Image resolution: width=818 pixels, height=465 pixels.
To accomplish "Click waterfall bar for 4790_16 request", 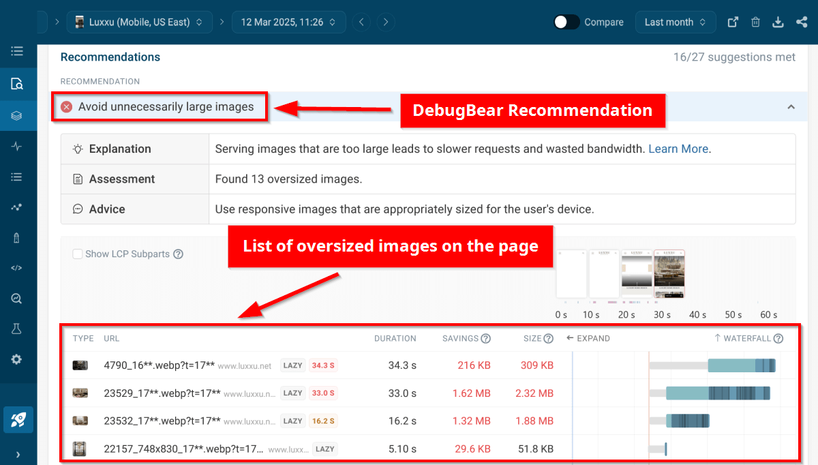I will click(x=712, y=365).
